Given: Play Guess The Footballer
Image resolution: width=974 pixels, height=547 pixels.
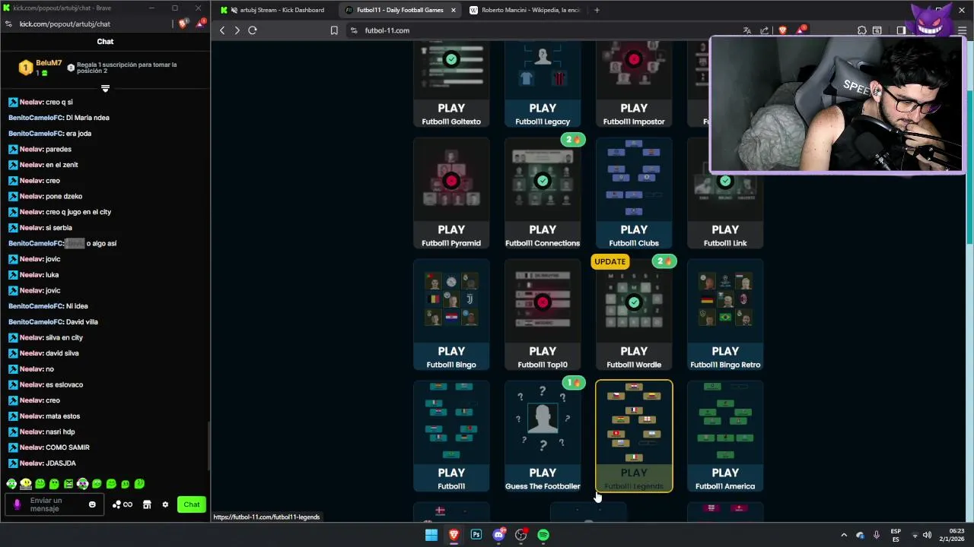Looking at the screenshot, I should [543, 436].
